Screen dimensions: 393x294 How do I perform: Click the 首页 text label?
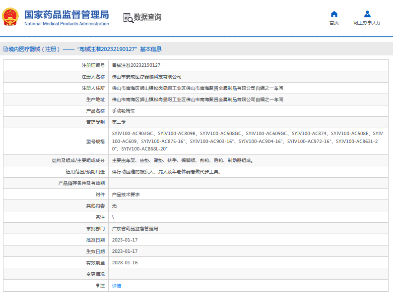[334, 23]
